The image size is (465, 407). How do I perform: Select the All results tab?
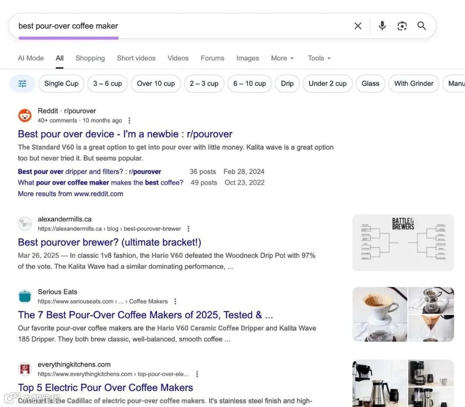coord(59,58)
